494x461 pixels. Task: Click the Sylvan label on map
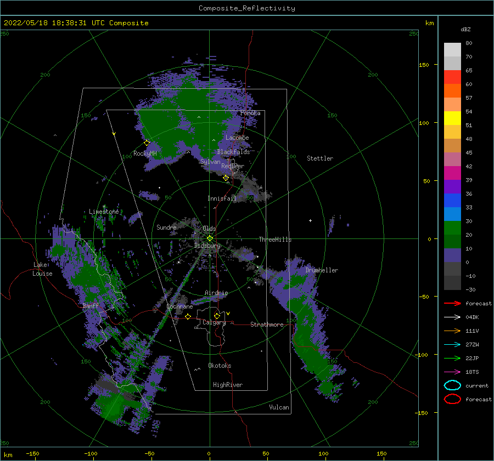(x=210, y=162)
